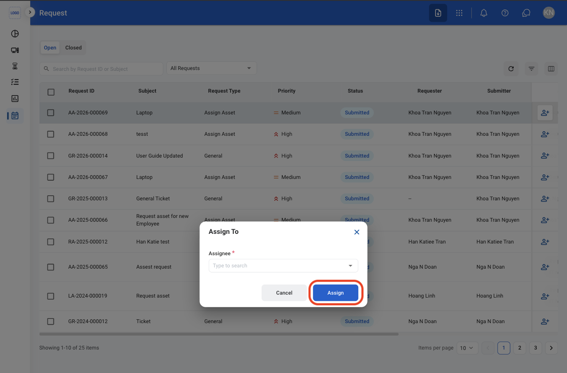Click the Search by Request ID field
This screenshot has width=567, height=373.
(x=101, y=69)
